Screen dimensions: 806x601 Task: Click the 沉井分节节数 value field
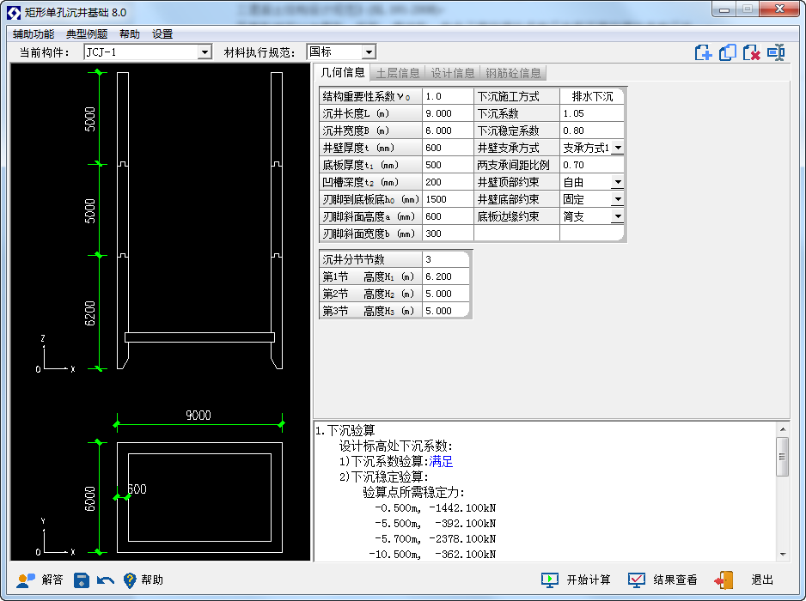446,259
